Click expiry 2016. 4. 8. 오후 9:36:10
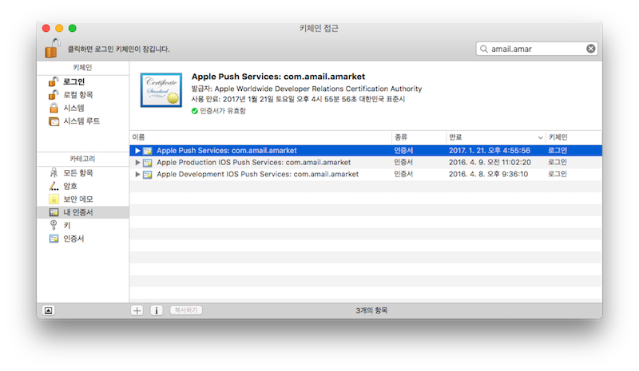This screenshot has width=639, height=371. point(488,174)
